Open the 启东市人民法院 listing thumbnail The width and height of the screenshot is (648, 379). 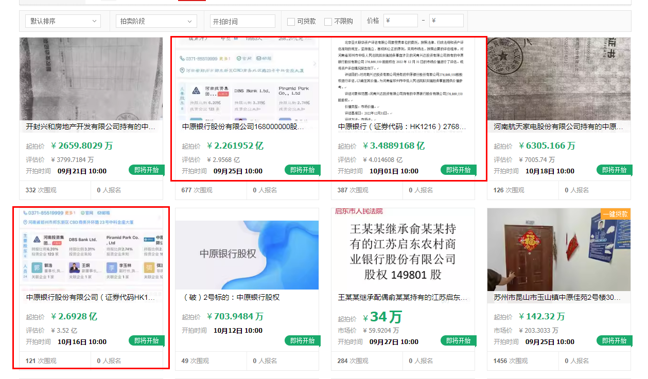pyautogui.click(x=403, y=249)
